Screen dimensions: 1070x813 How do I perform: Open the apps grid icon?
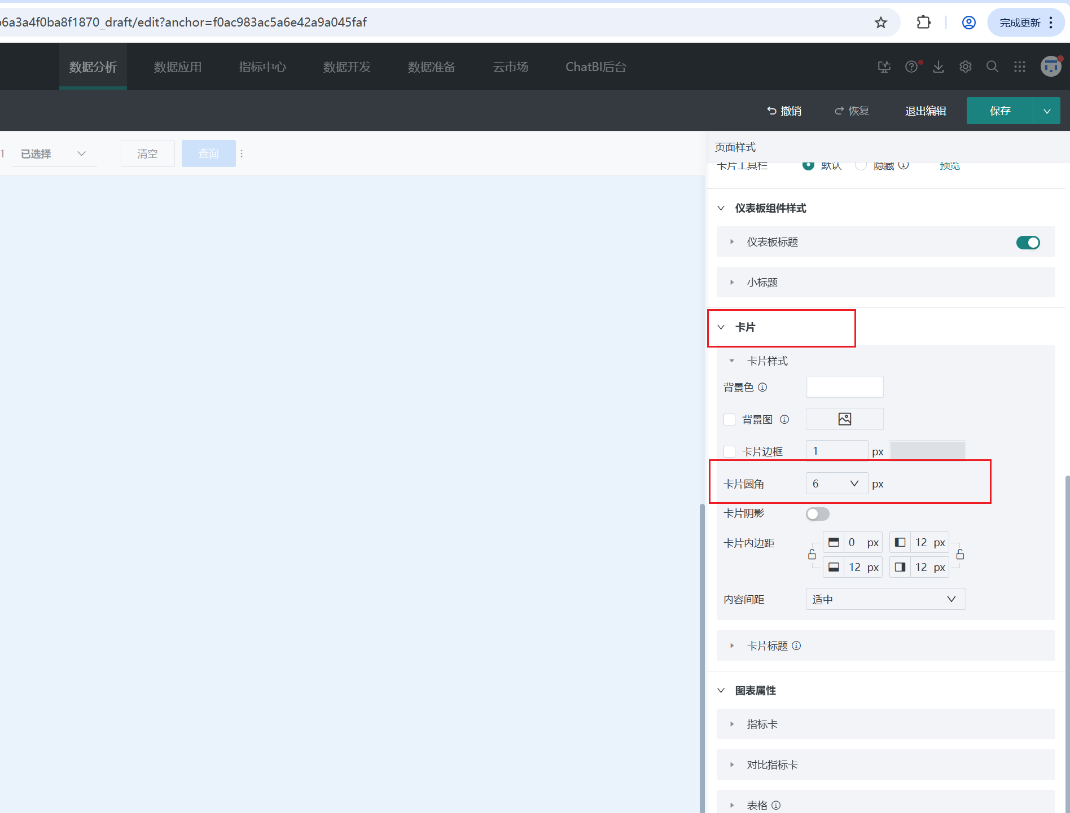[x=1019, y=67]
